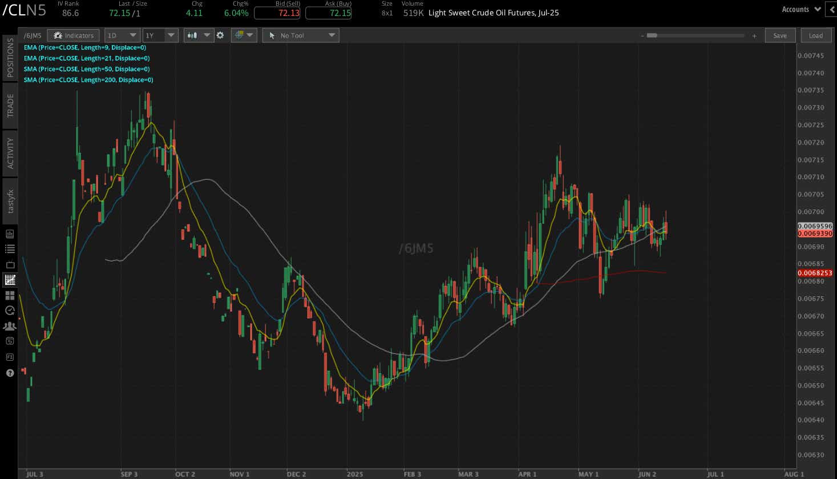Open the community people icon in the sidebar
The image size is (837, 479).
[9, 326]
